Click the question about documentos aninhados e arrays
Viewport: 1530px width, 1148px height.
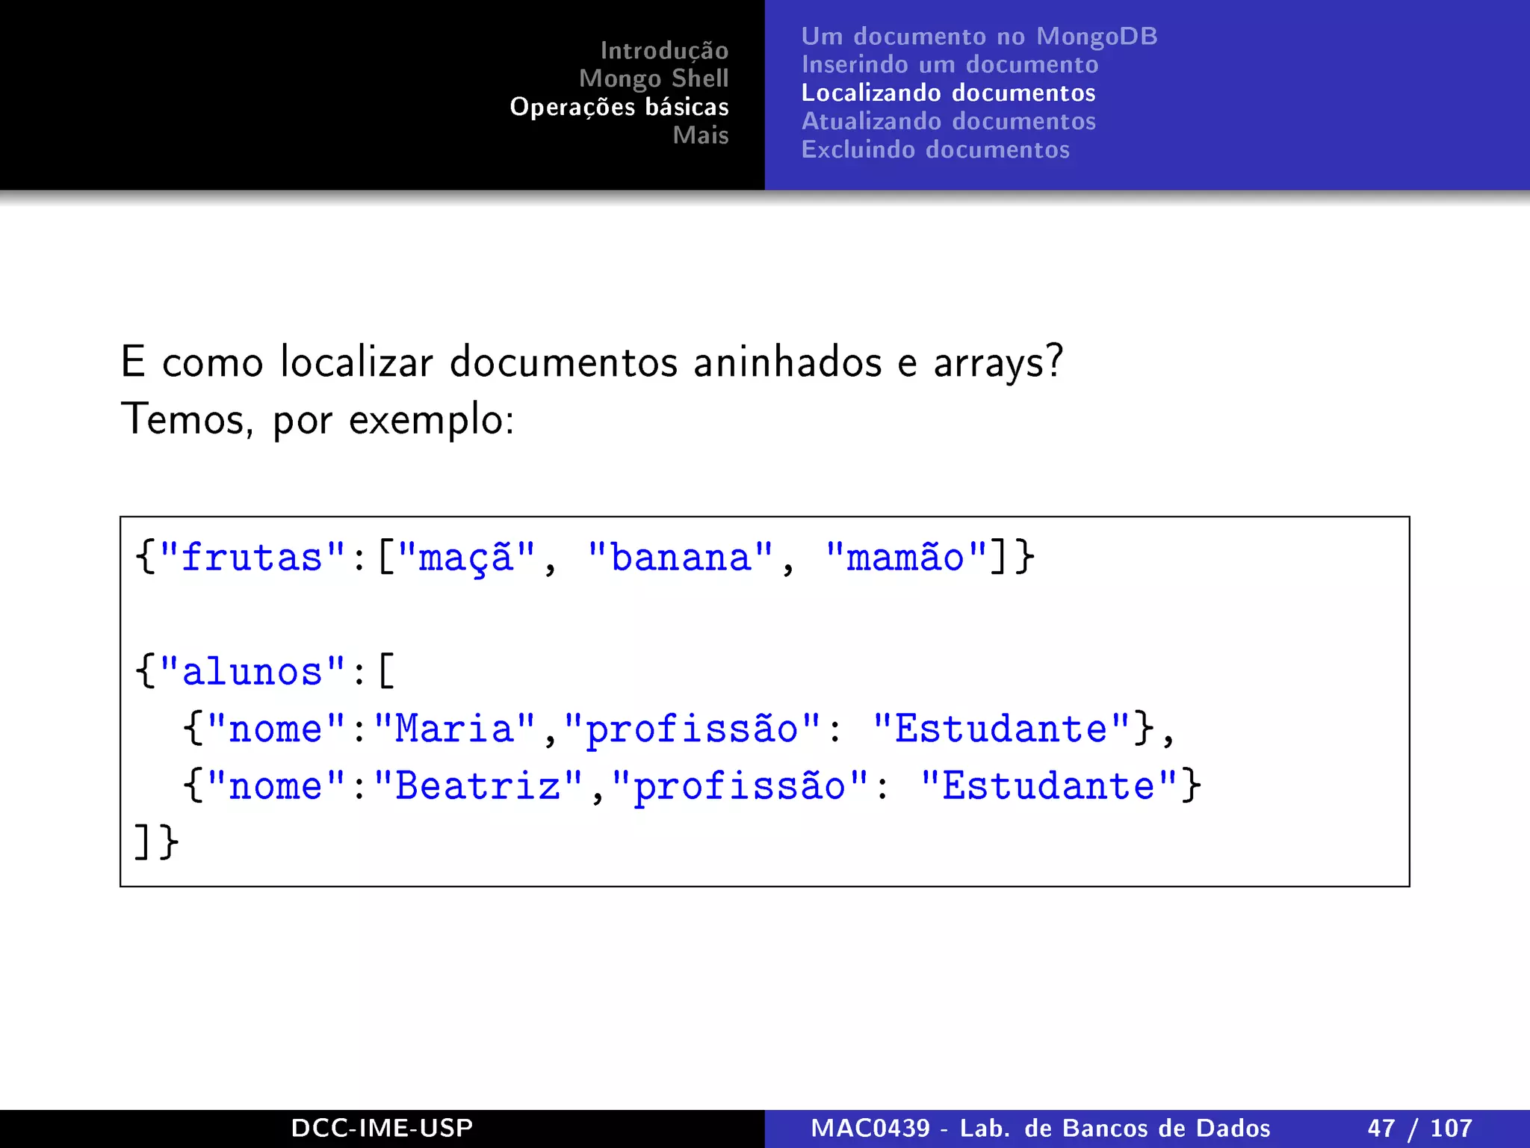point(592,362)
